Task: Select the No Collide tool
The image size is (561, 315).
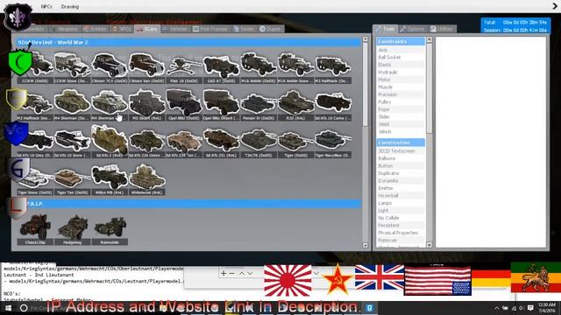Action: click(x=401, y=218)
